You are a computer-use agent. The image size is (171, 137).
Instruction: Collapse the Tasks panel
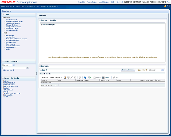pyautogui.click(x=3, y=14)
